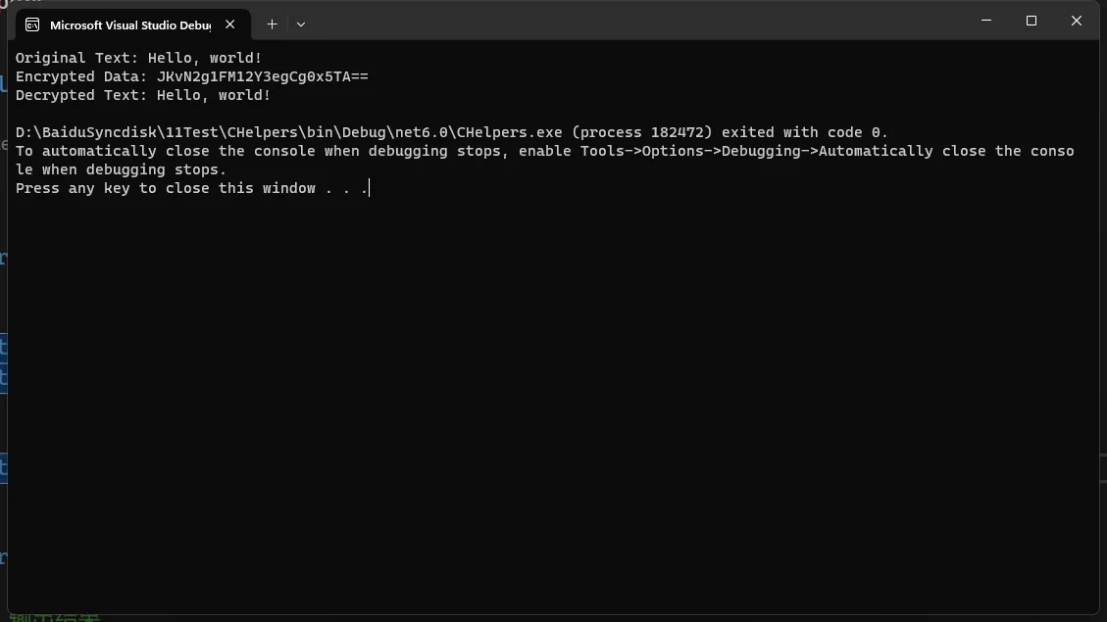Click the Original Text output line
Screen dimensions: 1107x622
pos(138,58)
